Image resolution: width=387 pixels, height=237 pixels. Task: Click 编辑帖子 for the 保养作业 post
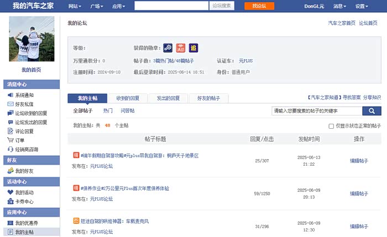tap(359, 193)
